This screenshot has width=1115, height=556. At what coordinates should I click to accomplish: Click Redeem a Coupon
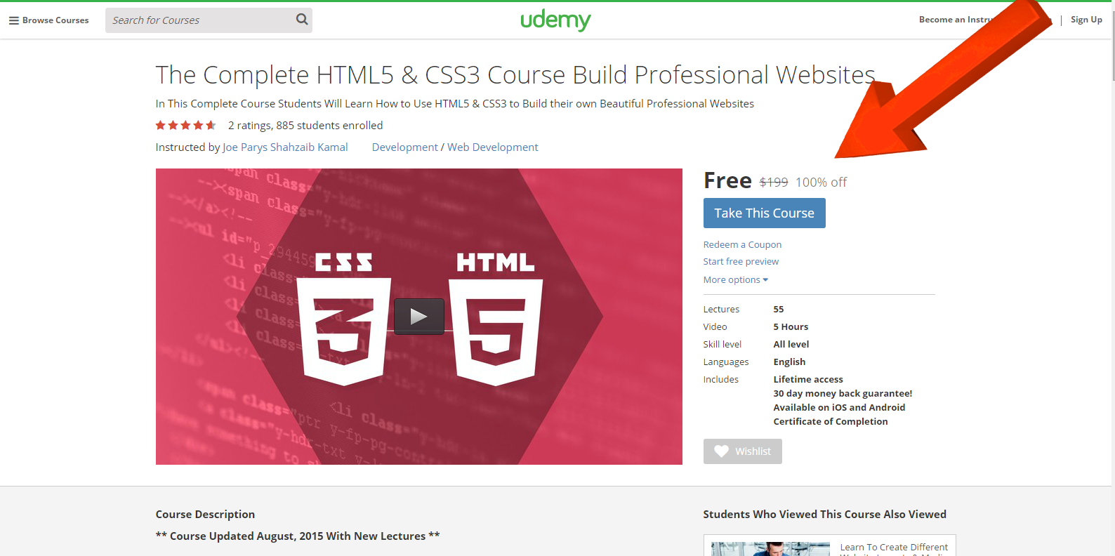(x=742, y=244)
